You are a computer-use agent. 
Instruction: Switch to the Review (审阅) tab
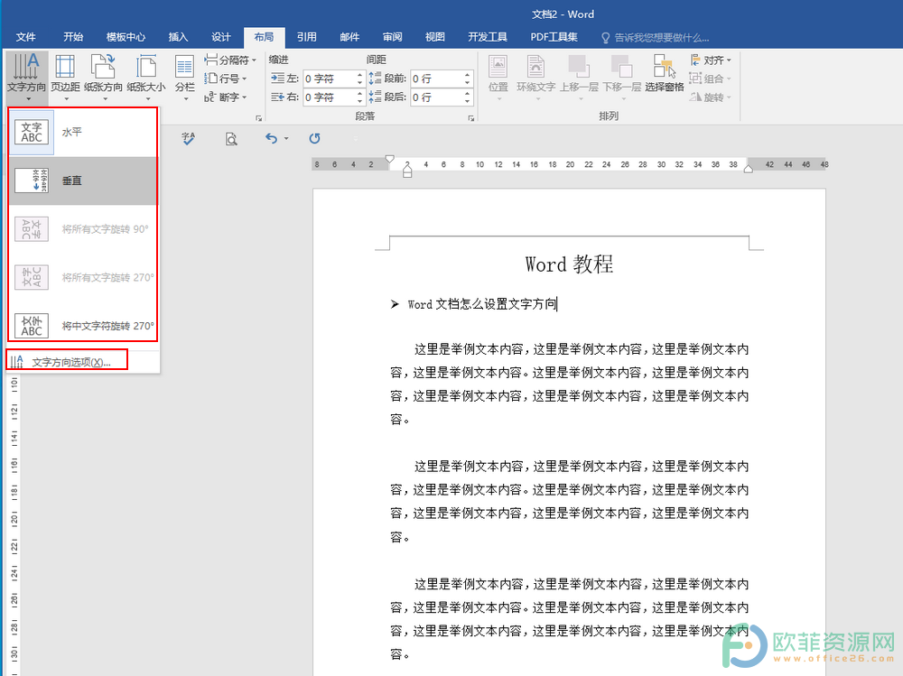(x=392, y=37)
